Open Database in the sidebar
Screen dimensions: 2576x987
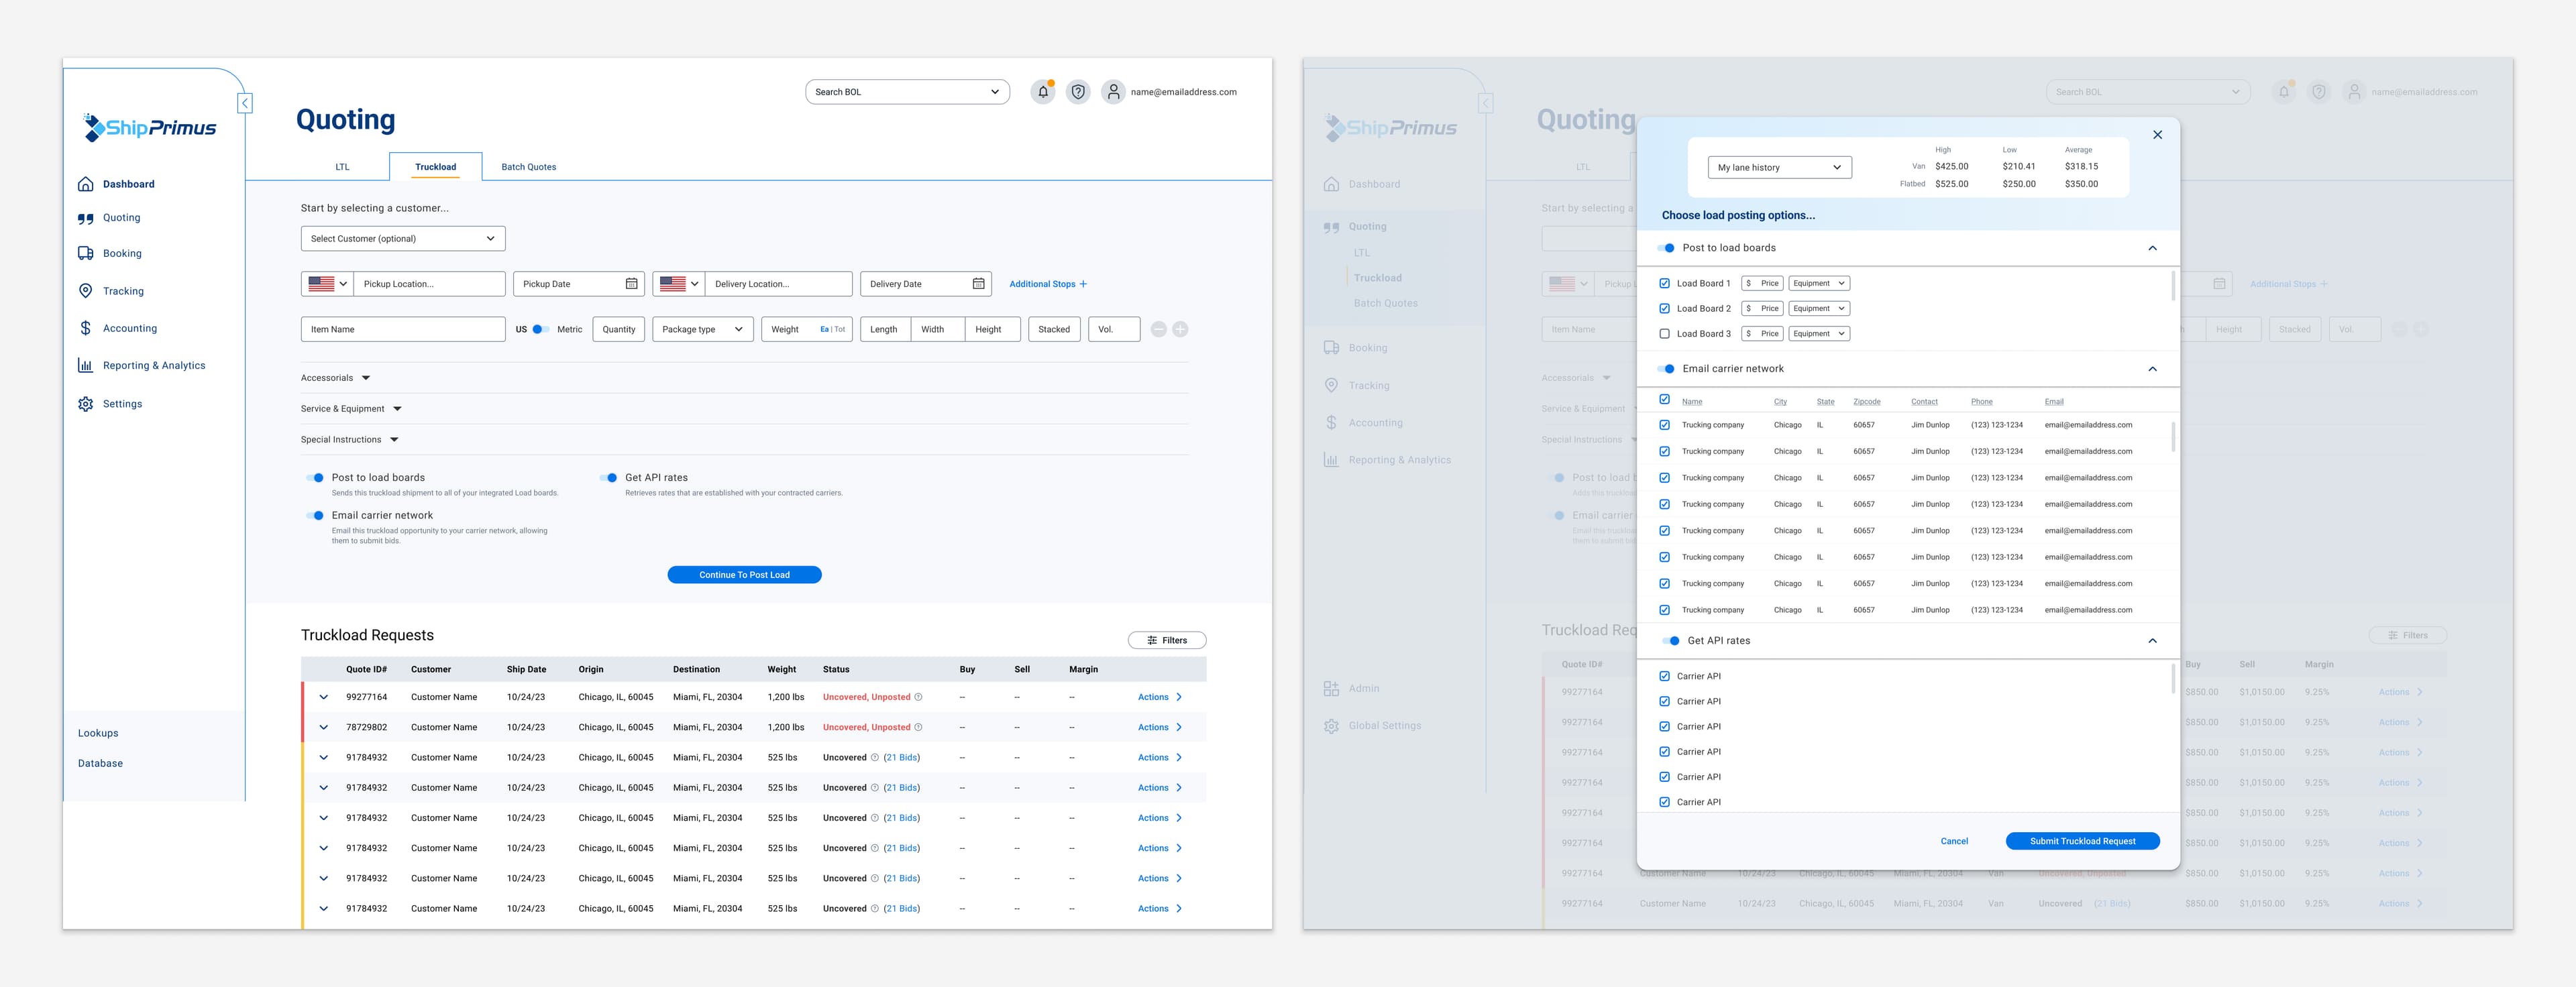click(x=100, y=763)
